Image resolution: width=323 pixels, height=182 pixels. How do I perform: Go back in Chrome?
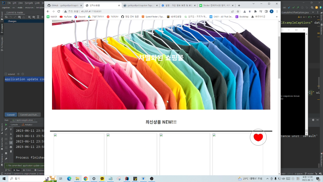coord(48,11)
